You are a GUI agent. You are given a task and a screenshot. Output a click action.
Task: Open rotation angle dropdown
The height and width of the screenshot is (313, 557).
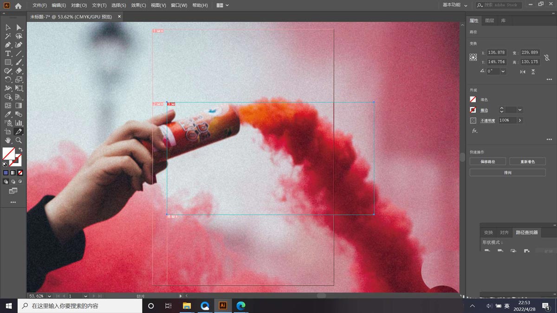pyautogui.click(x=503, y=71)
